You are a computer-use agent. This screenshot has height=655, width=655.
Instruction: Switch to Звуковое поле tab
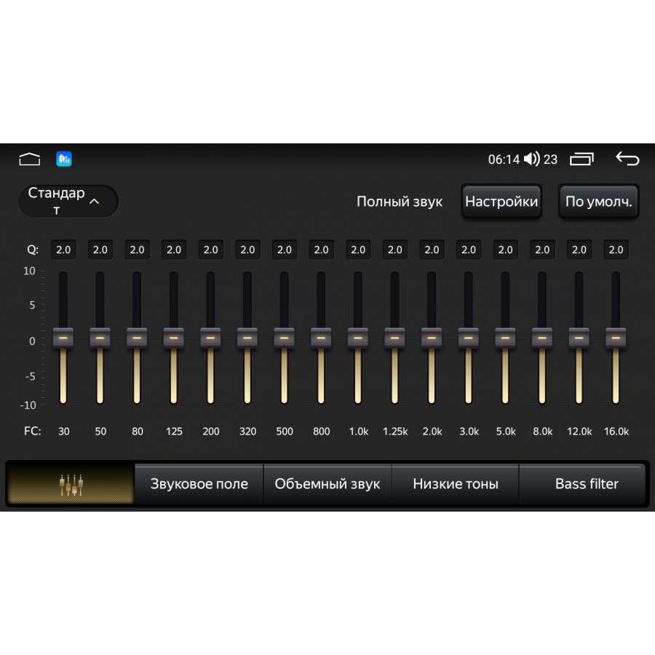[x=199, y=483]
